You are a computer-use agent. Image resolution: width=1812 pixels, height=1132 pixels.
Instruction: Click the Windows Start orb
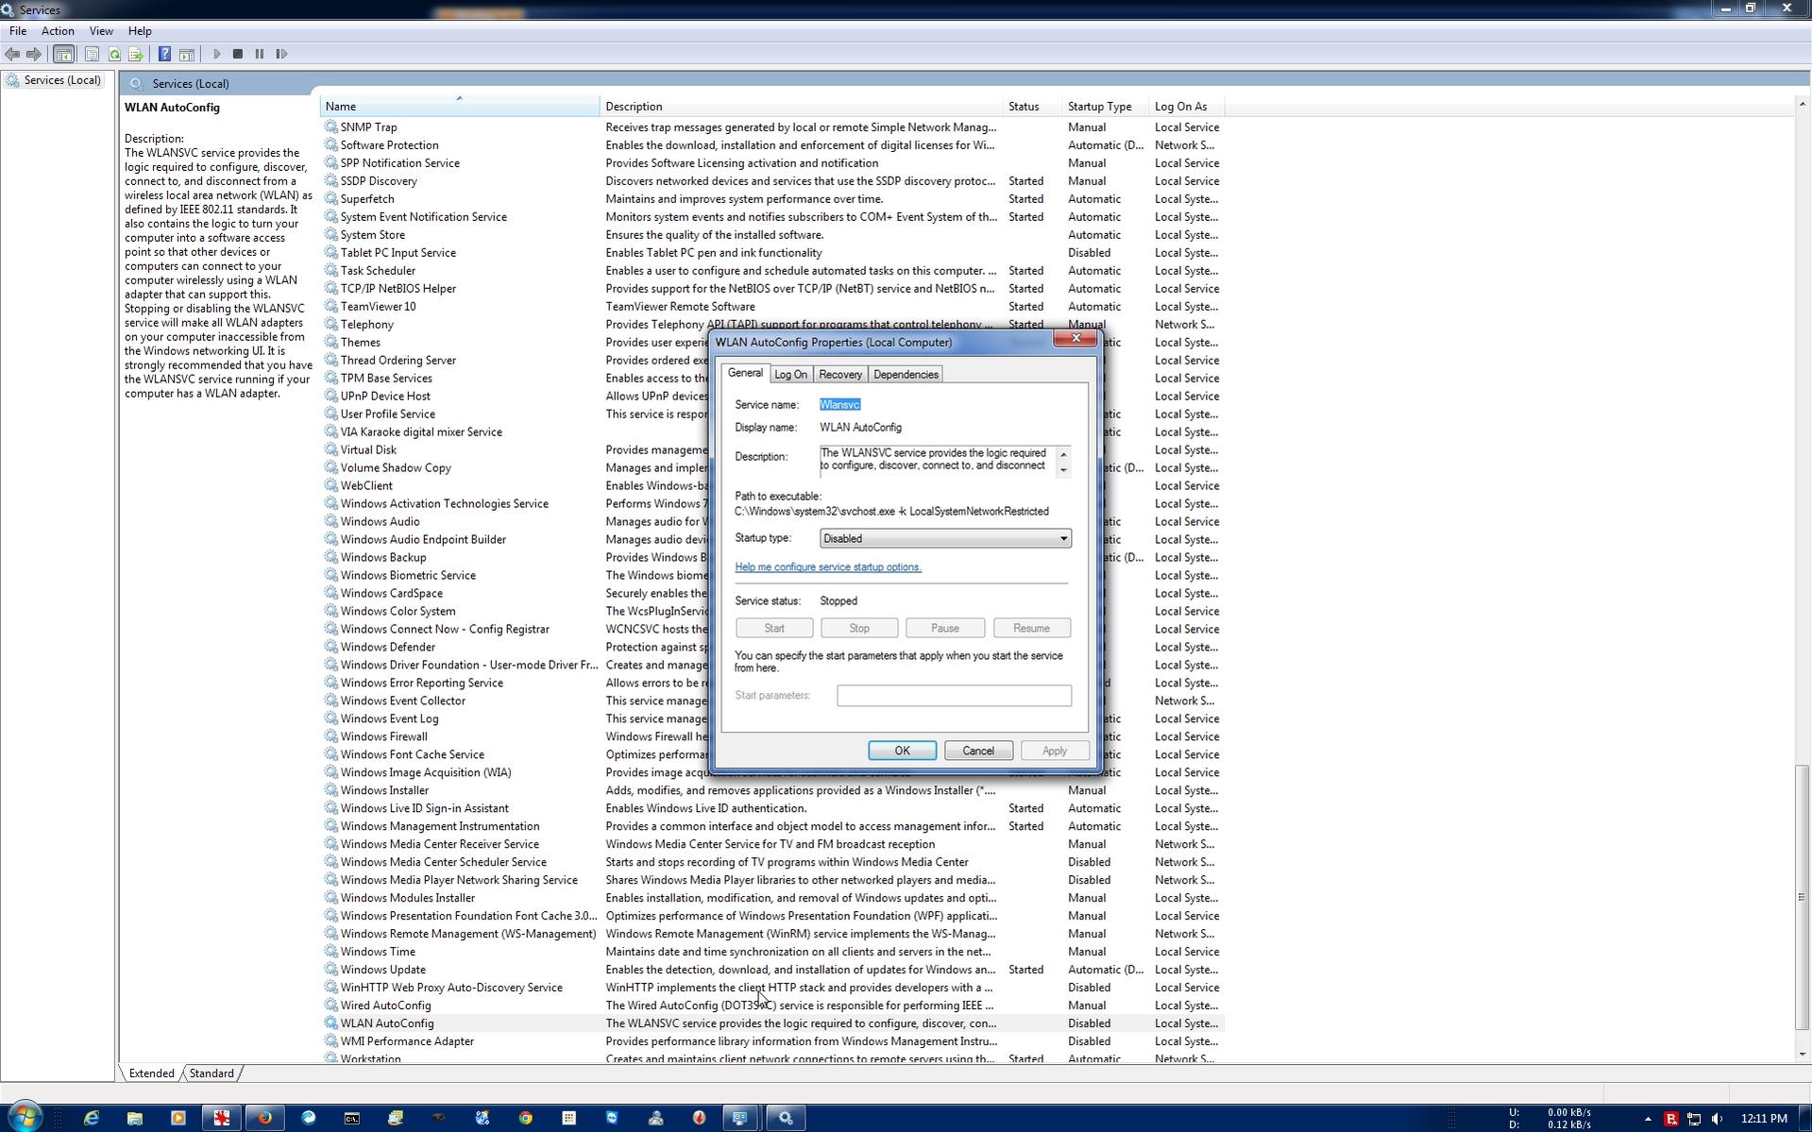pos(25,1117)
